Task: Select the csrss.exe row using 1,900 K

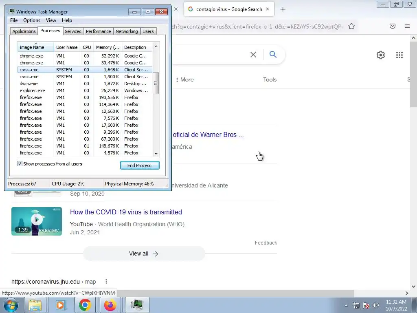Action: [x=85, y=77]
